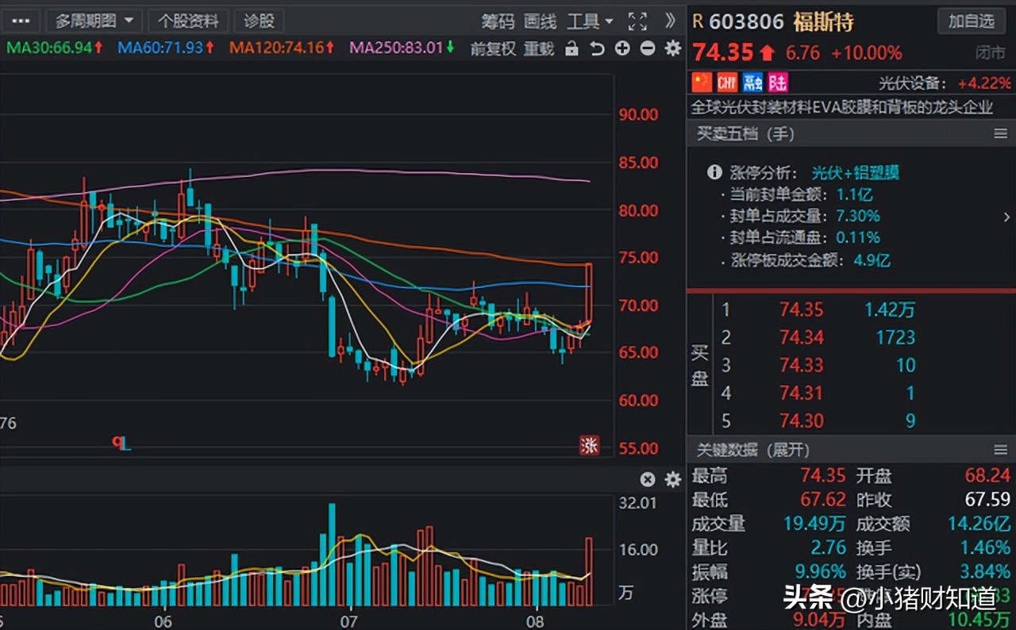Switch to the 个股资料 tab
Screen dimensions: 1016x630
[x=187, y=21]
